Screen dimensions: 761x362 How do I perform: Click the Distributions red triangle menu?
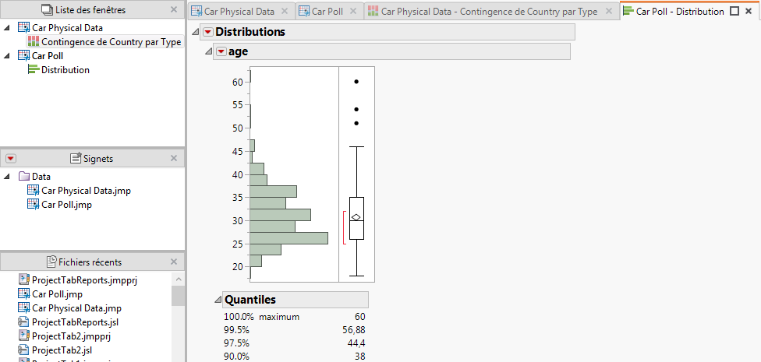(x=207, y=32)
